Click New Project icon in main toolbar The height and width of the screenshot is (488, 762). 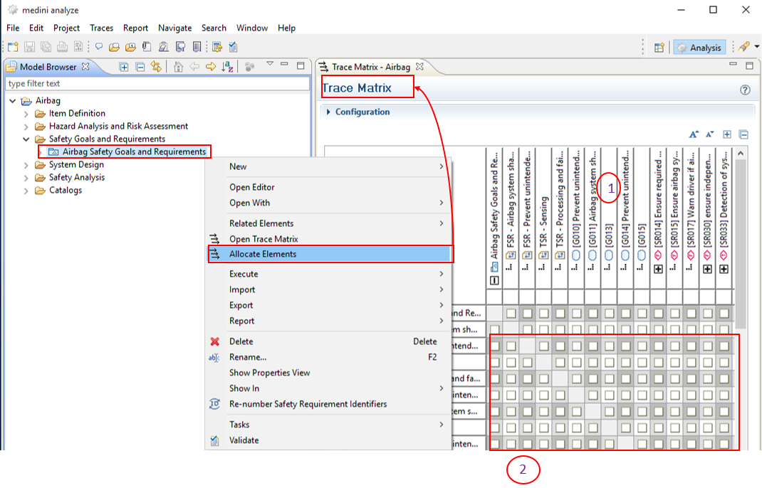tap(13, 48)
